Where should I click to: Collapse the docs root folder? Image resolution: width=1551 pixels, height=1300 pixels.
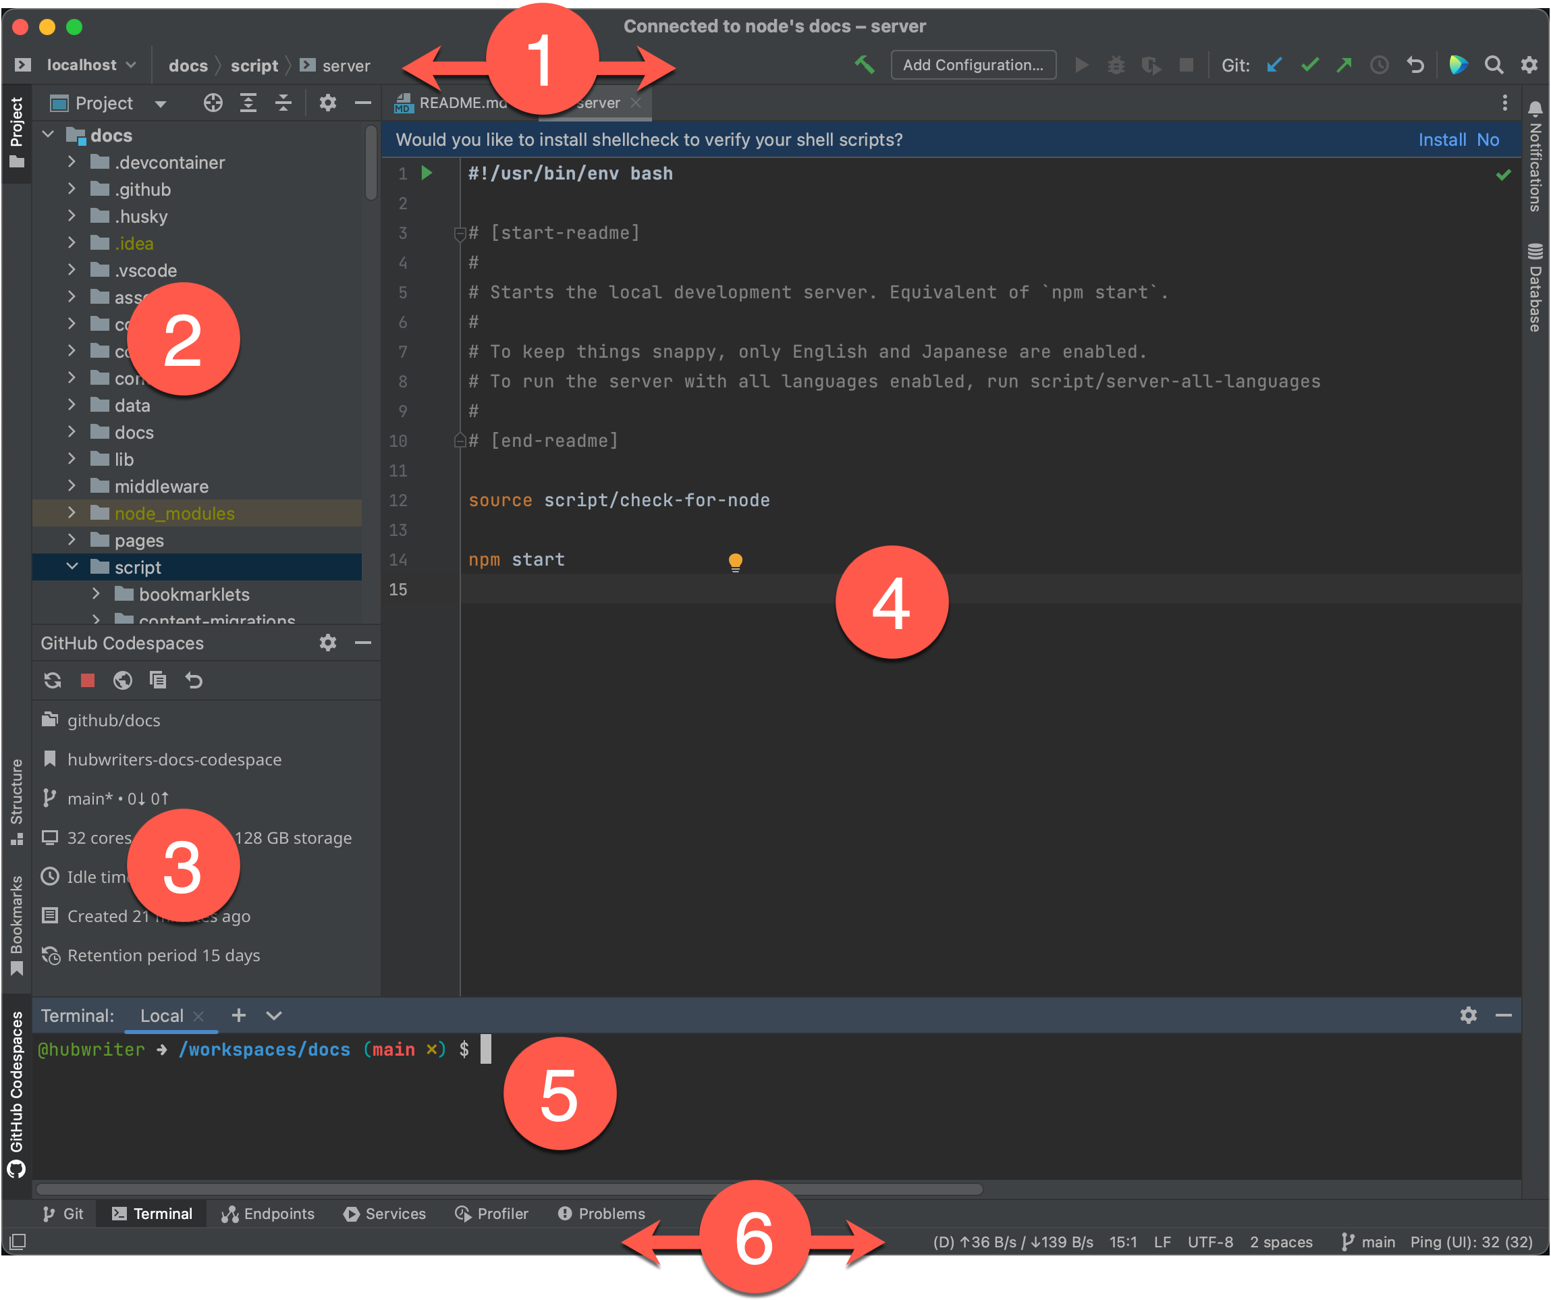48,134
